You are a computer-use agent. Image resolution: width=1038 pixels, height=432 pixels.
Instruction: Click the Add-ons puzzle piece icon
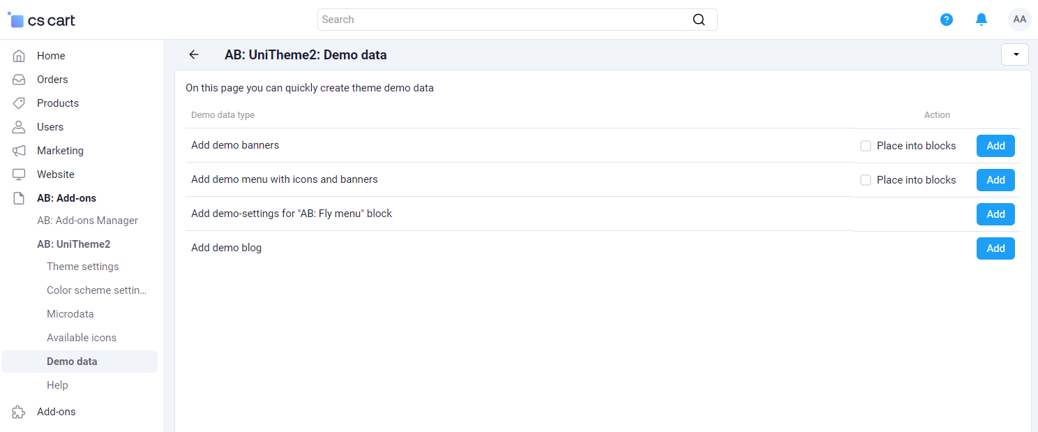click(x=19, y=412)
